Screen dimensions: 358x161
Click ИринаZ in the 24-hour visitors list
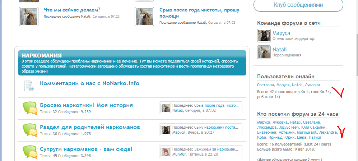coord(276,138)
